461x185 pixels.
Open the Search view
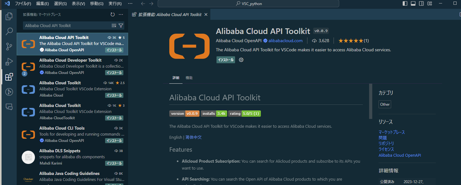9,31
